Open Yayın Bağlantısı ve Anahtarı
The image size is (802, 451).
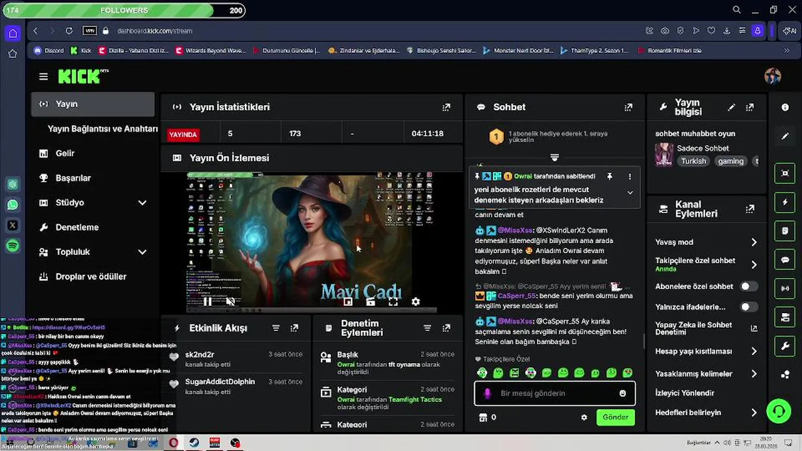tap(103, 128)
